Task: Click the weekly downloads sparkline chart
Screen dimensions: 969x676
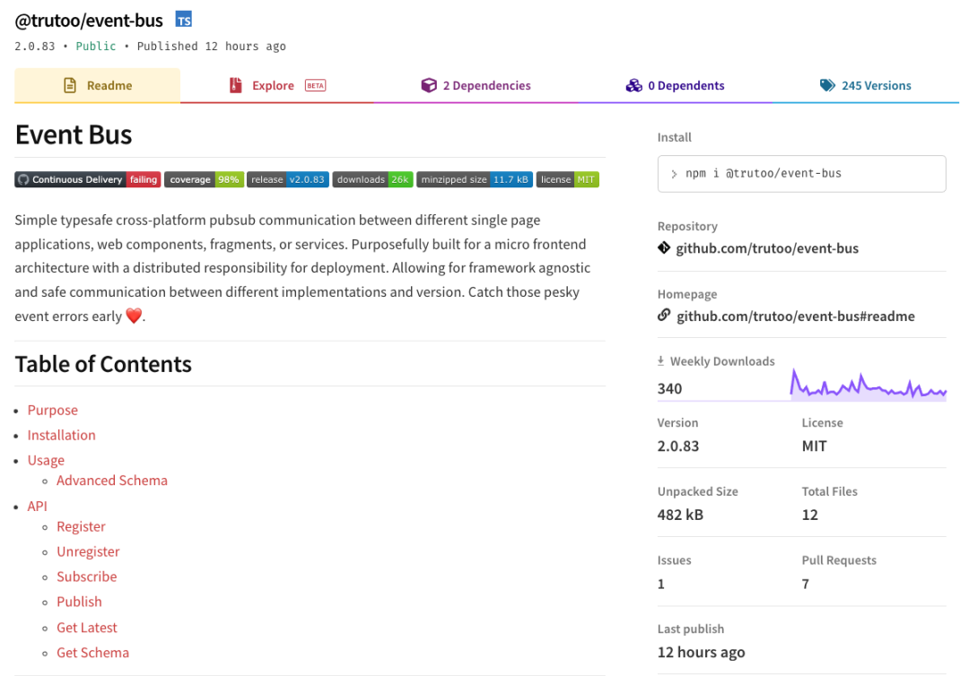Action: pyautogui.click(x=868, y=385)
